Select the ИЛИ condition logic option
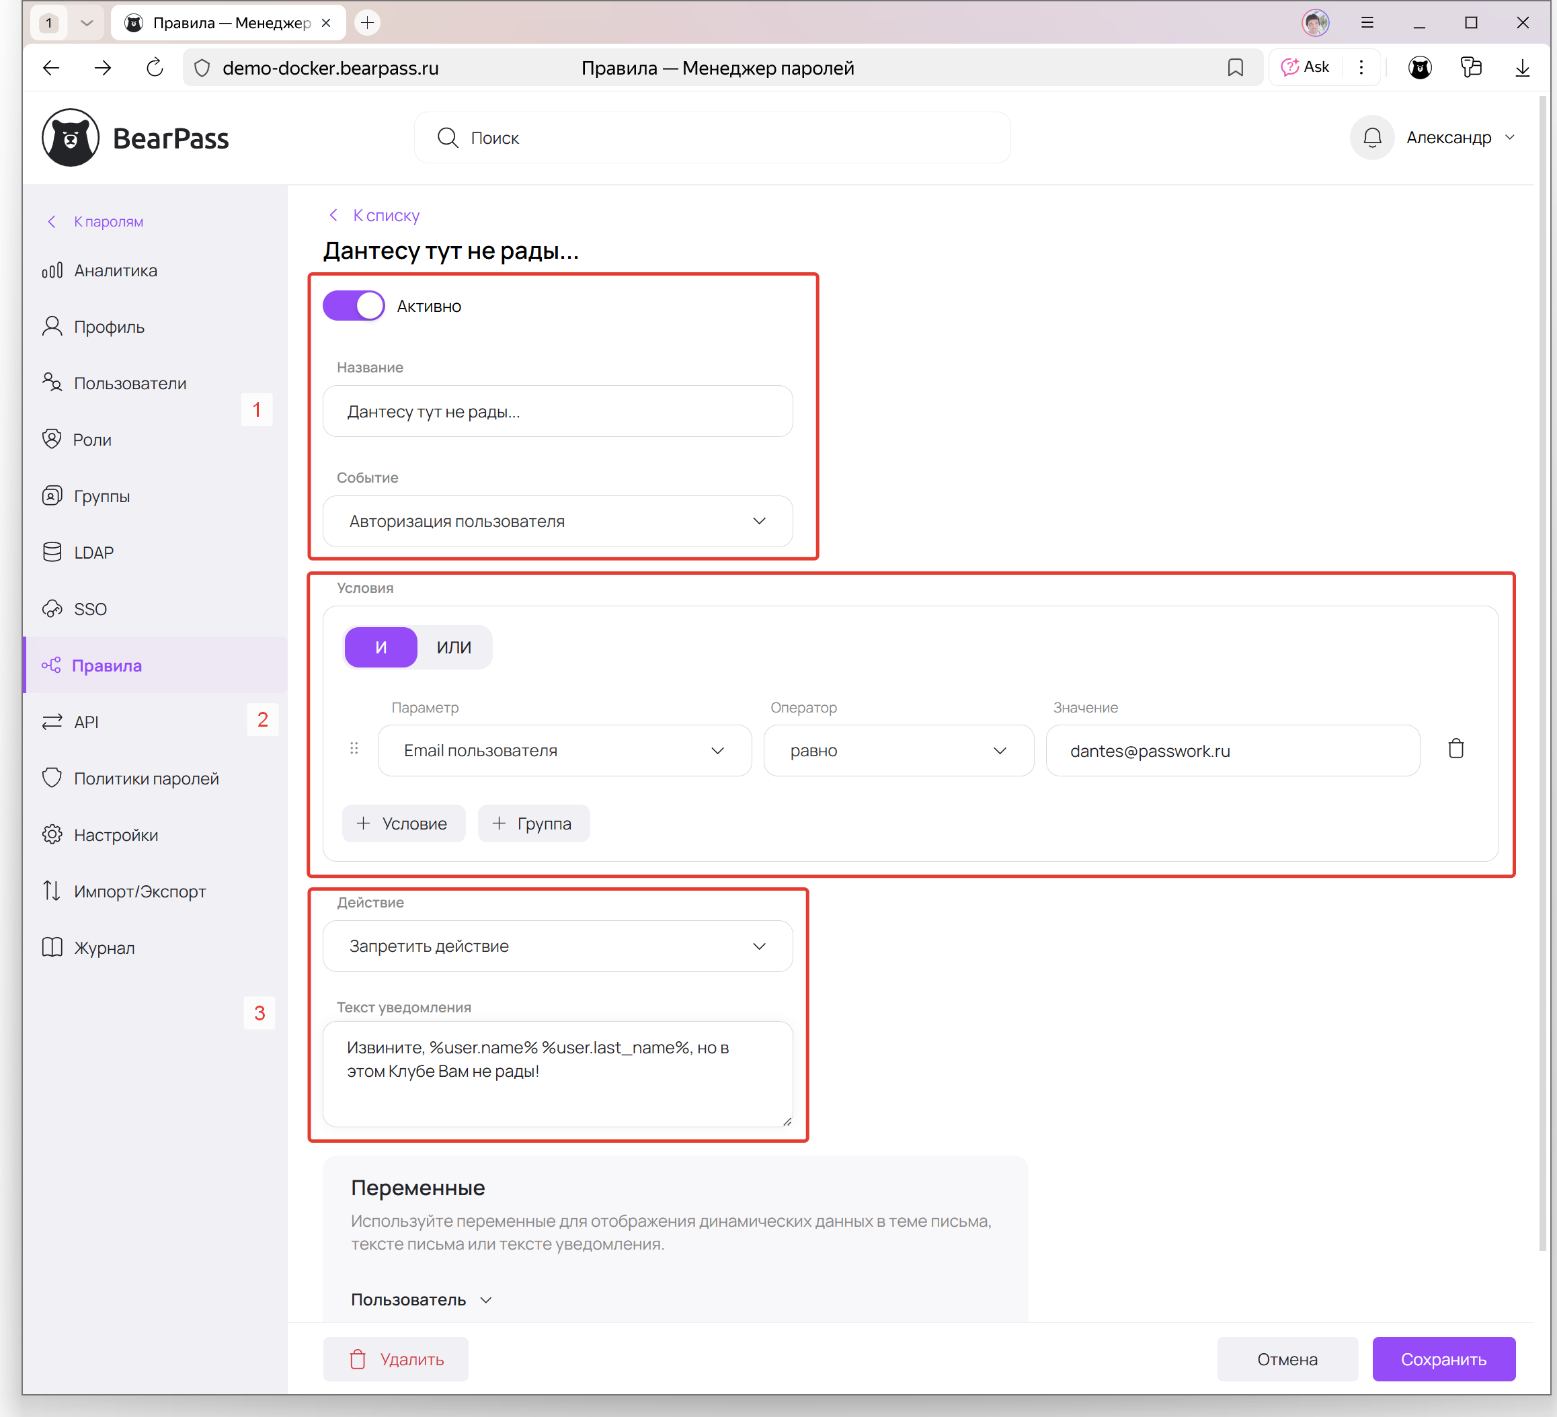Screen dimensions: 1557x1417 (x=453, y=647)
